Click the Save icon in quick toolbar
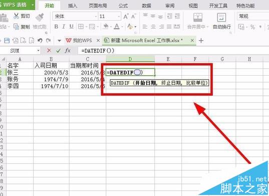The width and height of the screenshot is (269, 196). (x=7, y=41)
